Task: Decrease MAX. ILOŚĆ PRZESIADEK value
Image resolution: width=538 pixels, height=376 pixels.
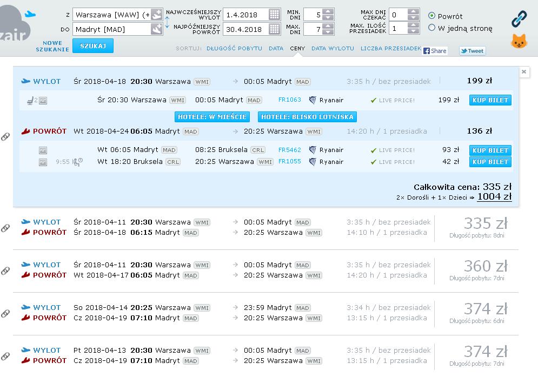Action: click(x=414, y=31)
